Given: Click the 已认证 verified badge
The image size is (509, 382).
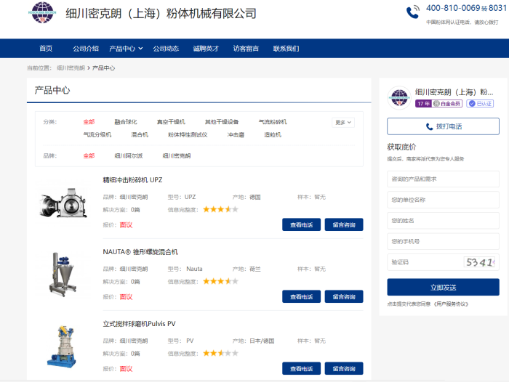Looking at the screenshot, I should (x=481, y=104).
